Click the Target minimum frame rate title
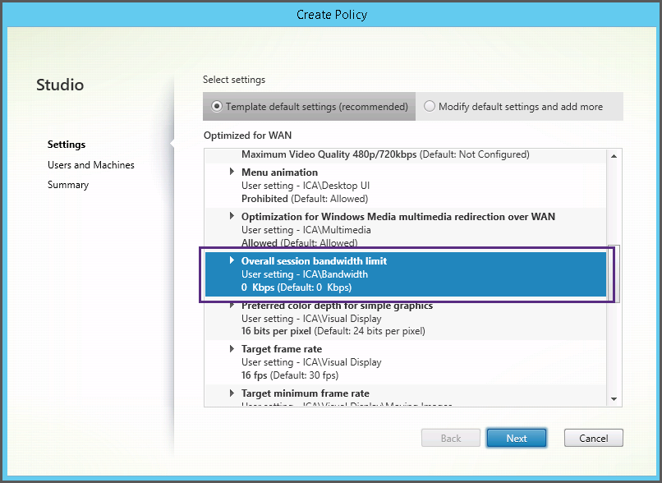Screen dimensions: 662x483 click(306, 393)
